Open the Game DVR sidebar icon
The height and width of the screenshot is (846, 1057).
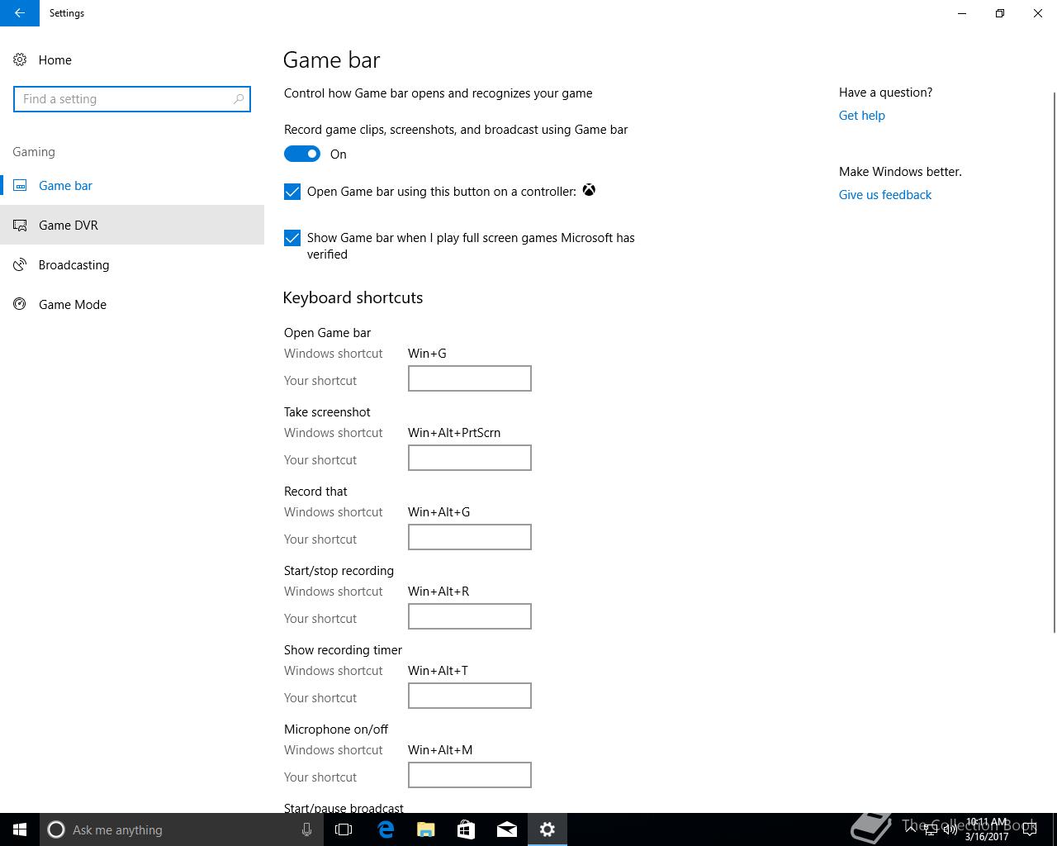click(21, 225)
